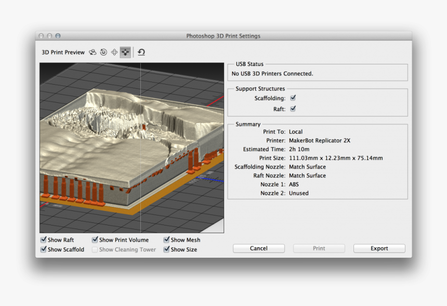Select the Roll 3D camera tool
This screenshot has height=306, width=447.
click(103, 52)
